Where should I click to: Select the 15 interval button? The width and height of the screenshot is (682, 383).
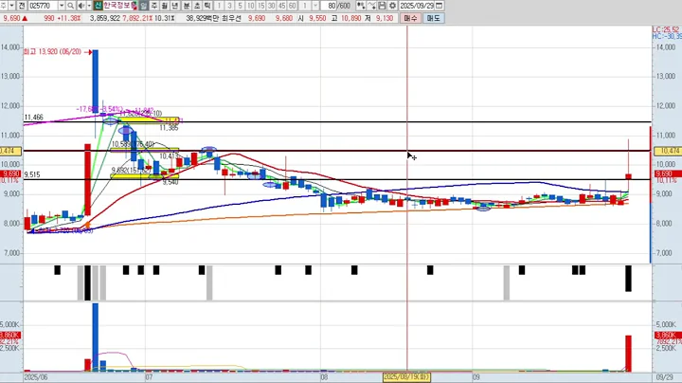point(261,6)
